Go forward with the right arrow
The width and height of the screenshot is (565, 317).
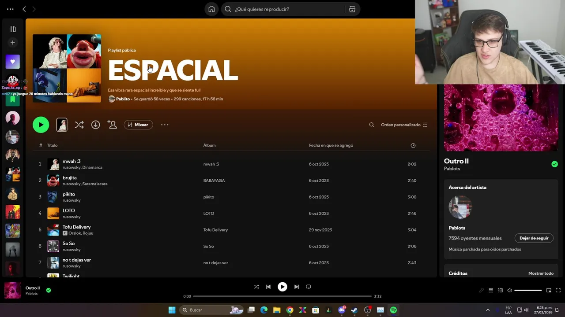tap(34, 9)
